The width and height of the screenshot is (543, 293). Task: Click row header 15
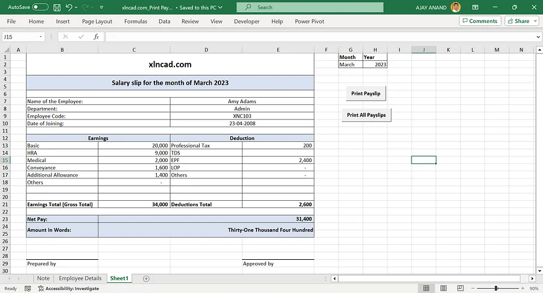(x=5, y=160)
